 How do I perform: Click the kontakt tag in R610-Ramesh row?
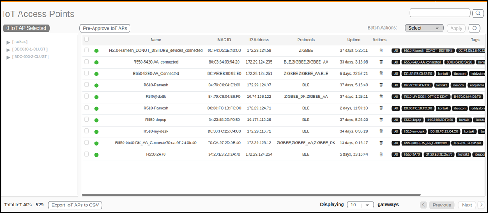[x=442, y=85]
